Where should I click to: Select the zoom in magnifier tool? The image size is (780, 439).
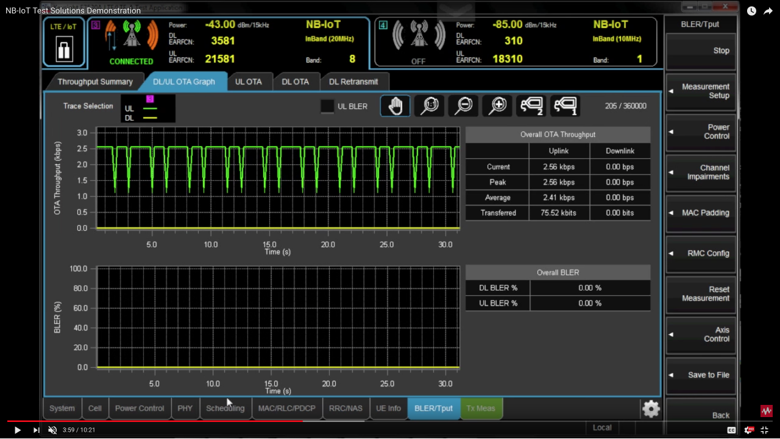click(x=497, y=105)
